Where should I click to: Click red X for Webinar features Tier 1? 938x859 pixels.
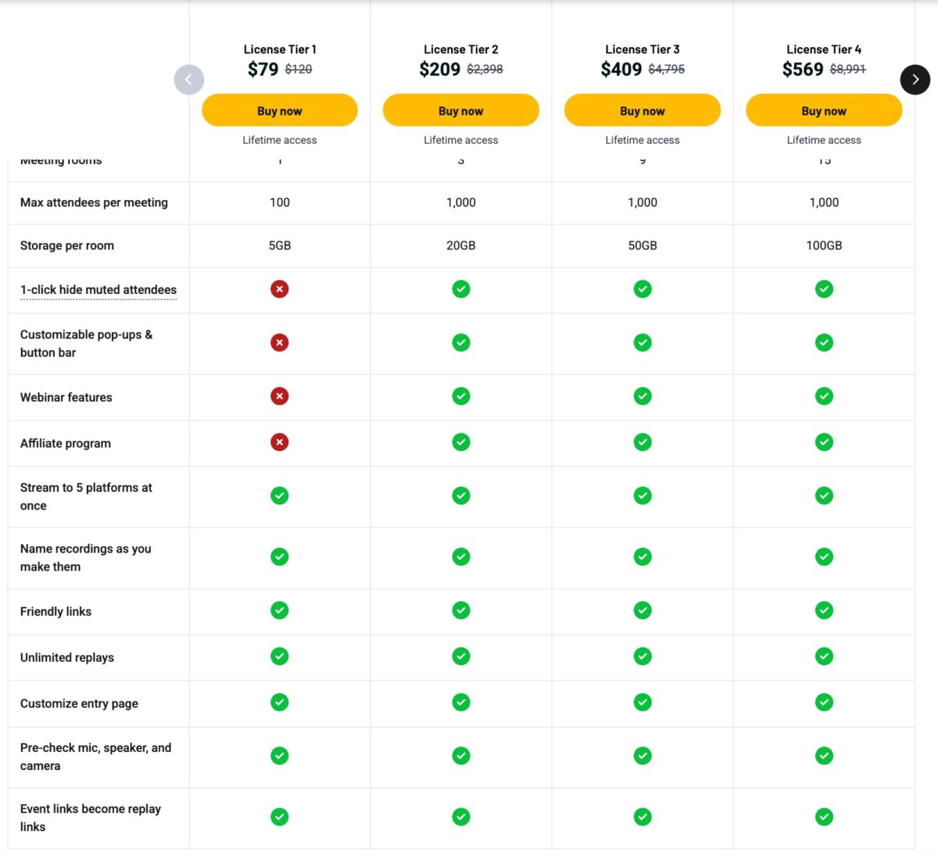coord(279,396)
